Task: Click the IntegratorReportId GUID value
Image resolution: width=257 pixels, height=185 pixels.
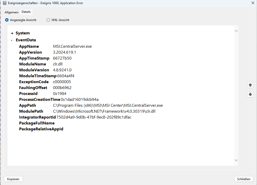Action: [94, 117]
